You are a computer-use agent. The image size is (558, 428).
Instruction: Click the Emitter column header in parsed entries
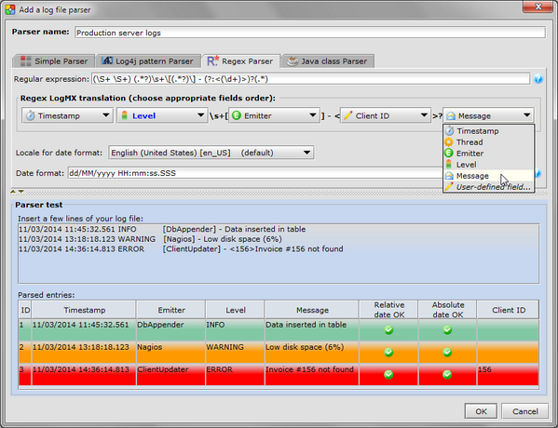coord(171,310)
